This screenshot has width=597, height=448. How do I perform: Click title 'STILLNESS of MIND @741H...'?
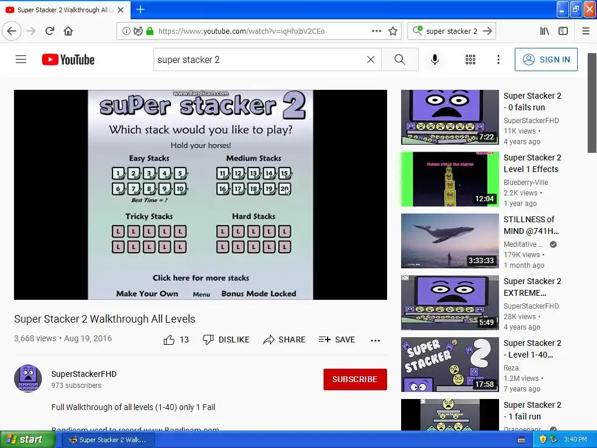[x=531, y=225]
